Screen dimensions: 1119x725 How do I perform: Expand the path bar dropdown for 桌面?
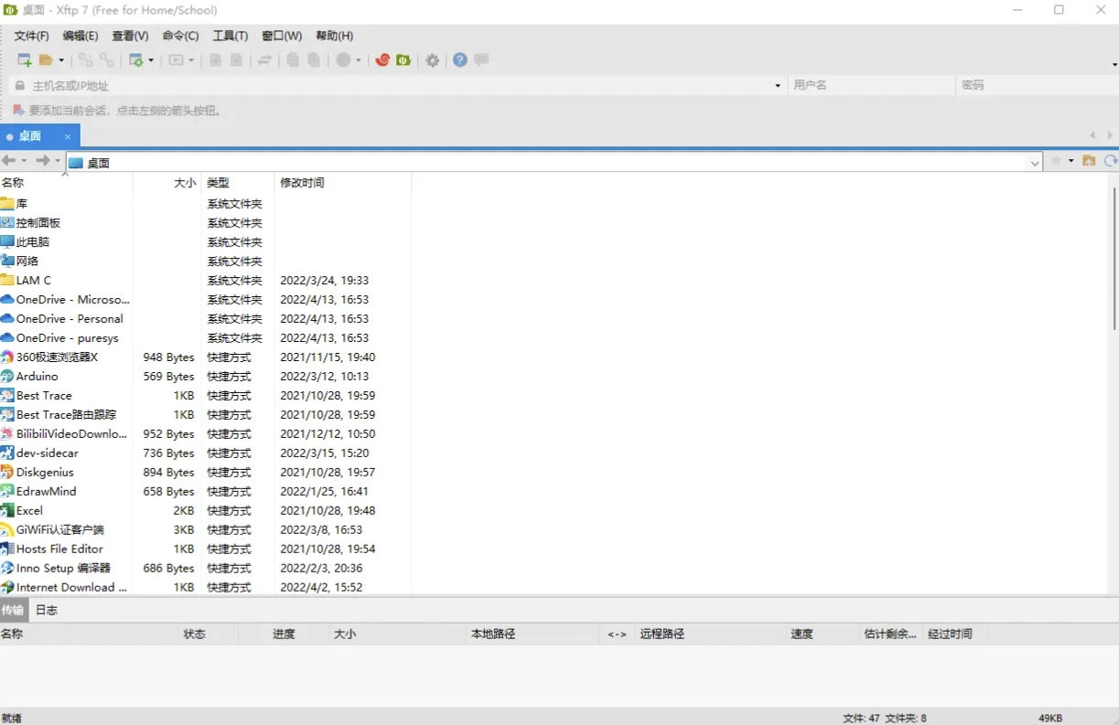pyautogui.click(x=1035, y=163)
